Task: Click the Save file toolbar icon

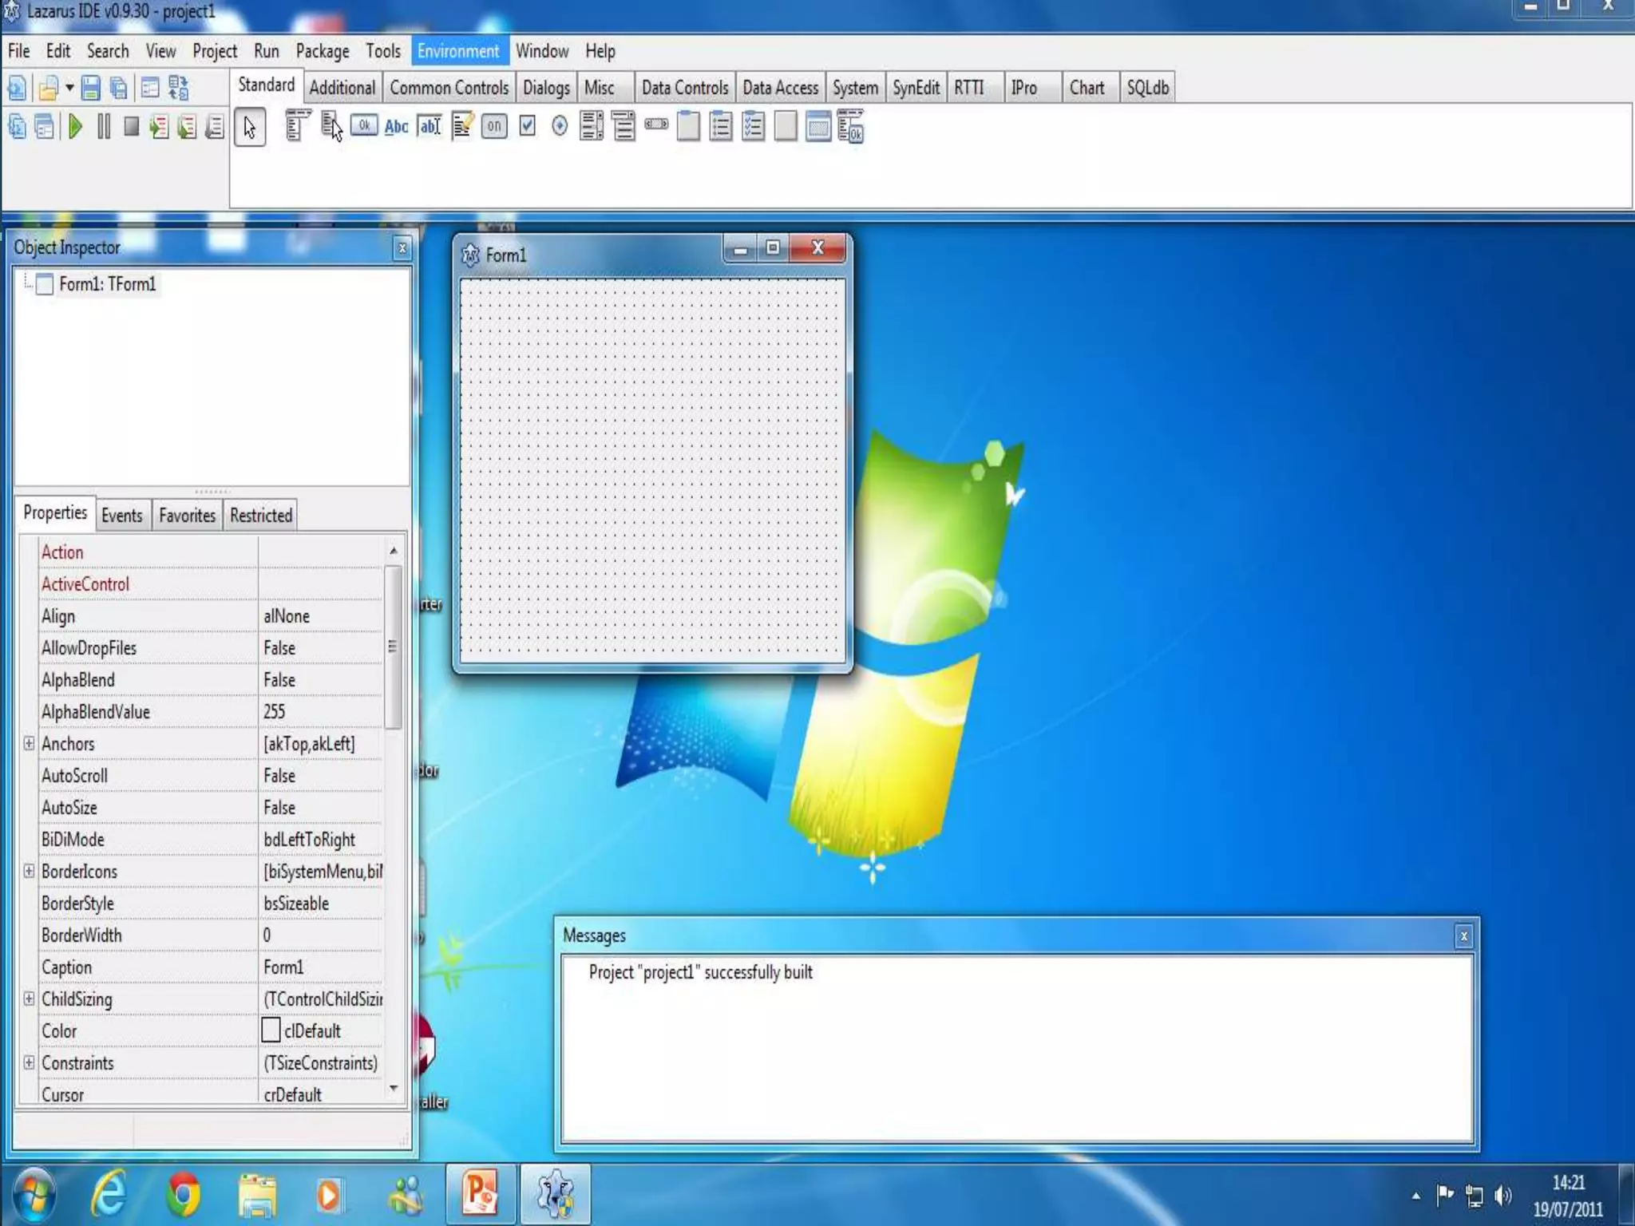Action: [91, 88]
